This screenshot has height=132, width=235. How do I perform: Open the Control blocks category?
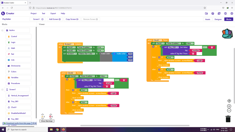(18, 36)
